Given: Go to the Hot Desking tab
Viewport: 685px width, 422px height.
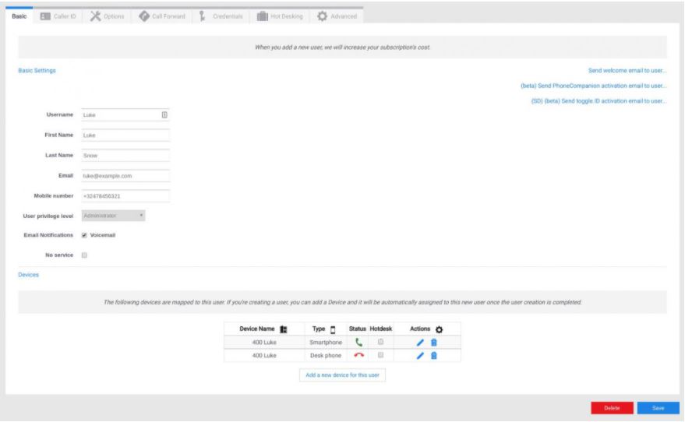Looking at the screenshot, I should click(x=280, y=16).
